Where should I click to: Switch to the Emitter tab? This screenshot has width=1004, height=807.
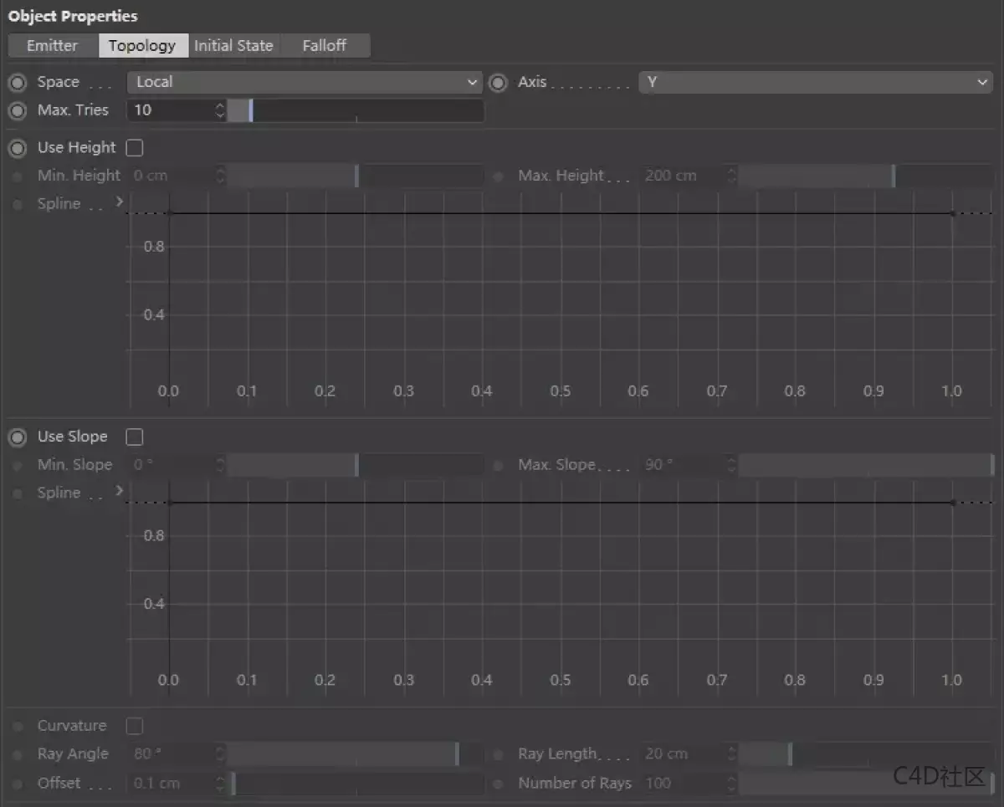coord(52,46)
